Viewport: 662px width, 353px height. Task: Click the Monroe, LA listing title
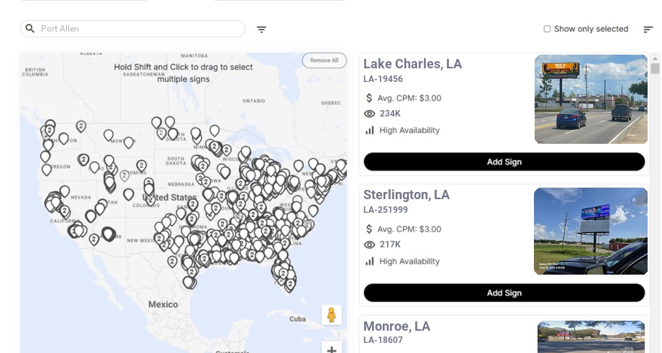click(396, 326)
